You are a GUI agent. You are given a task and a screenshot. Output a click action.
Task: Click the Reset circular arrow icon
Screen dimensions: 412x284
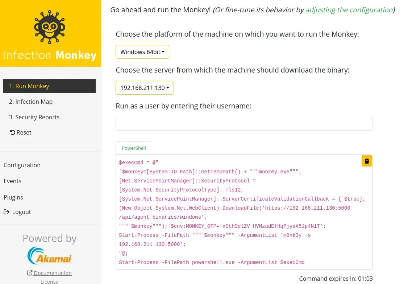click(x=12, y=132)
